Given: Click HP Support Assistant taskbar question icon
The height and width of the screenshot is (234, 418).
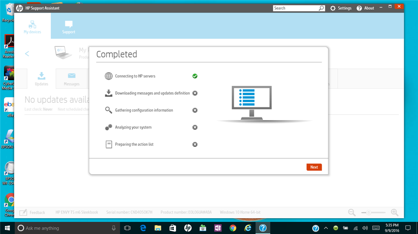Looking at the screenshot, I should point(262,228).
